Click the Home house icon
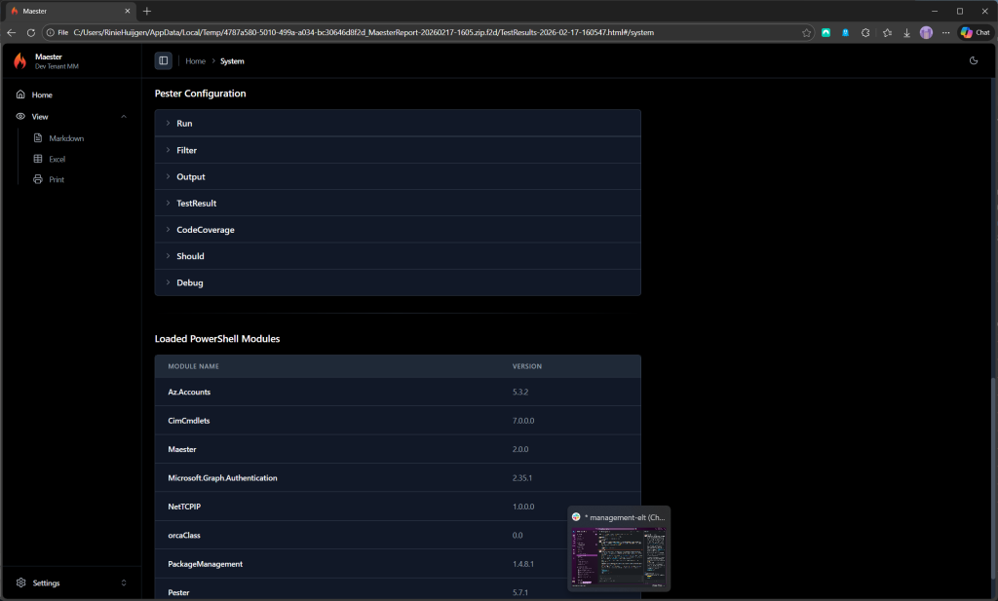The width and height of the screenshot is (998, 601). pos(20,94)
